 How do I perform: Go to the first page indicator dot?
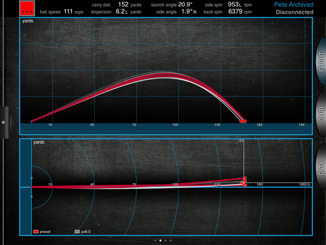(x=155, y=240)
